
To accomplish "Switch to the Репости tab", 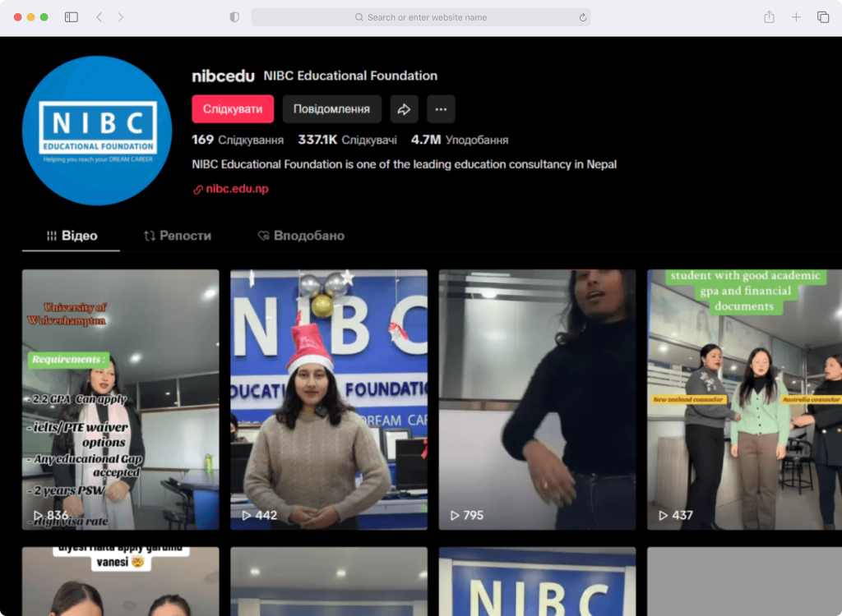I will point(178,236).
